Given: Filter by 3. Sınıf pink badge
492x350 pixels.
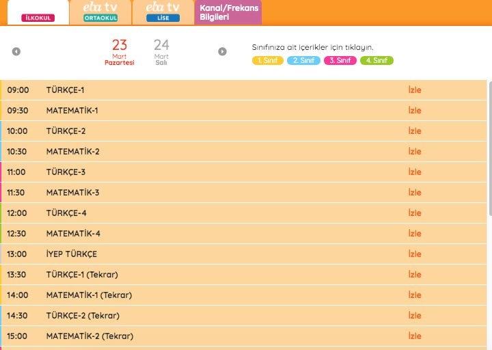Looking at the screenshot, I should click(x=340, y=61).
